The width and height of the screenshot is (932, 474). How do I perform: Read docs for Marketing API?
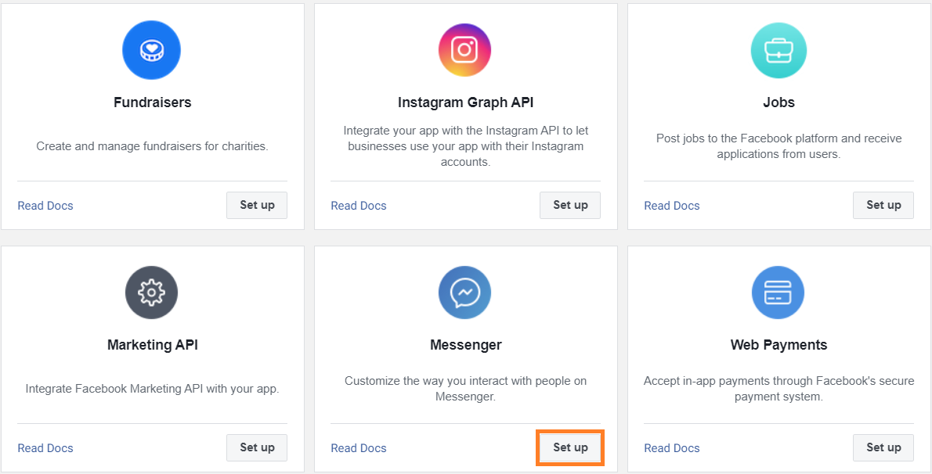(45, 448)
